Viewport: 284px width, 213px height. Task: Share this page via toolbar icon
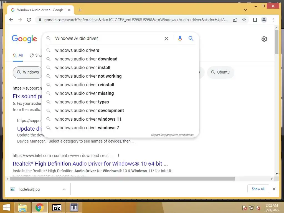tap(235, 20)
